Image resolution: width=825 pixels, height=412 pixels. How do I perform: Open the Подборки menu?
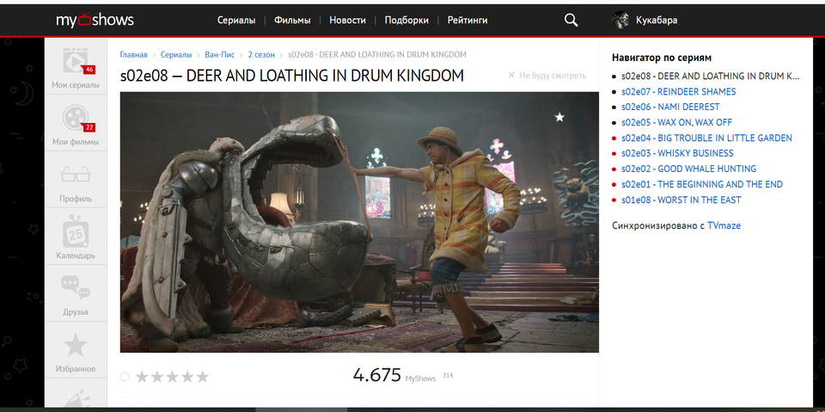point(406,20)
